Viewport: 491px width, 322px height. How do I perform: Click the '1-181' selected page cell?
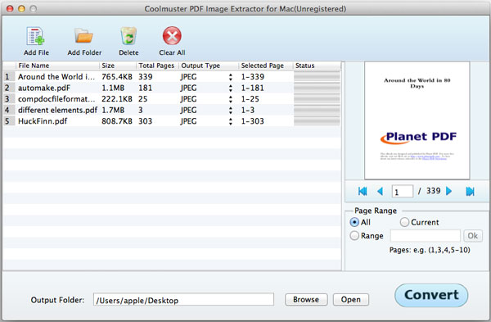(x=252, y=88)
